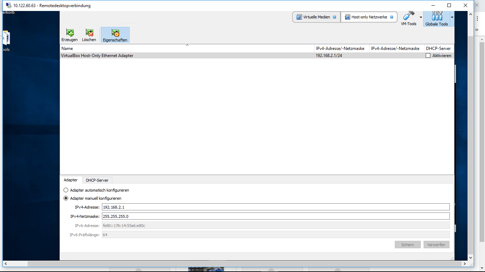Image resolution: width=485 pixels, height=272 pixels.
Task: Click the Löschen icon to remove the adapter
Action: 89,35
